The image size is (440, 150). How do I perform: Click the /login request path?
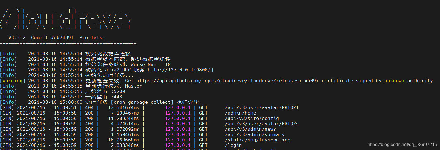[233, 145]
